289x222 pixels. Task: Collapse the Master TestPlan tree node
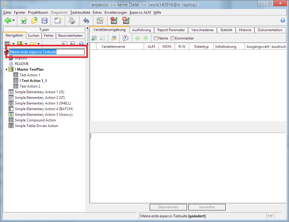click(x=7, y=69)
